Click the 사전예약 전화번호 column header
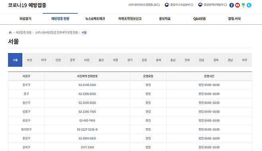This screenshot has height=151, width=262. pyautogui.click(x=87, y=76)
